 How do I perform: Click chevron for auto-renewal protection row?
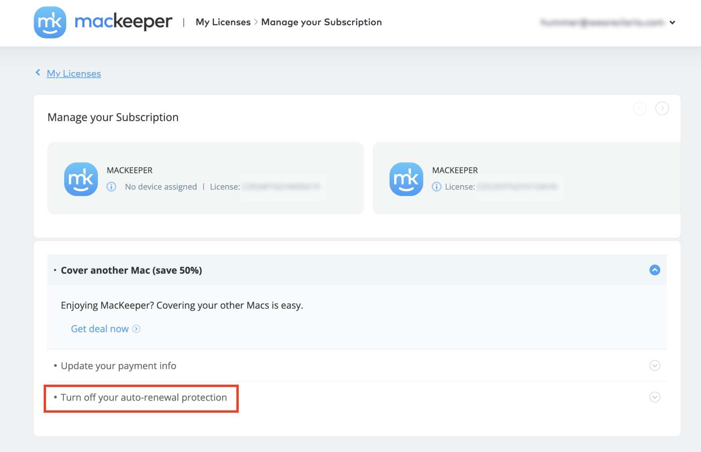tap(655, 397)
